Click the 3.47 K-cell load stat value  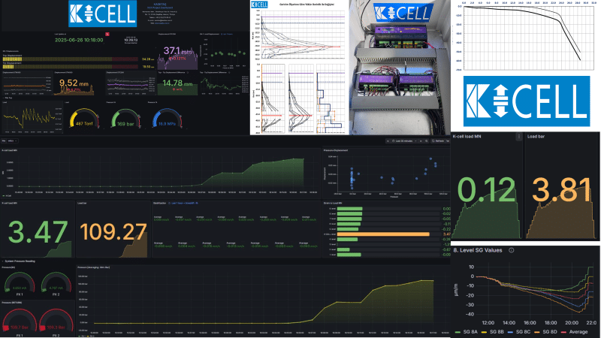click(x=38, y=232)
